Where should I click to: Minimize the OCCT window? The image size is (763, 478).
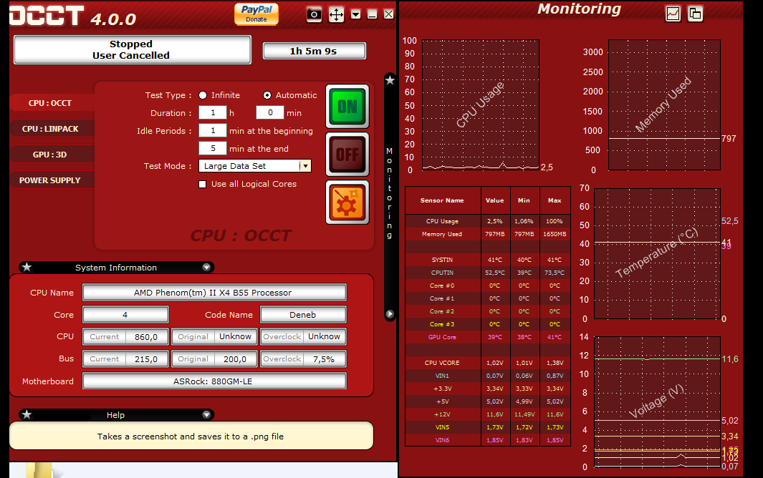click(373, 14)
